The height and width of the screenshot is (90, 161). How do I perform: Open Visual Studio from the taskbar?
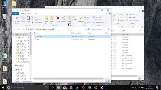click(x=102, y=87)
